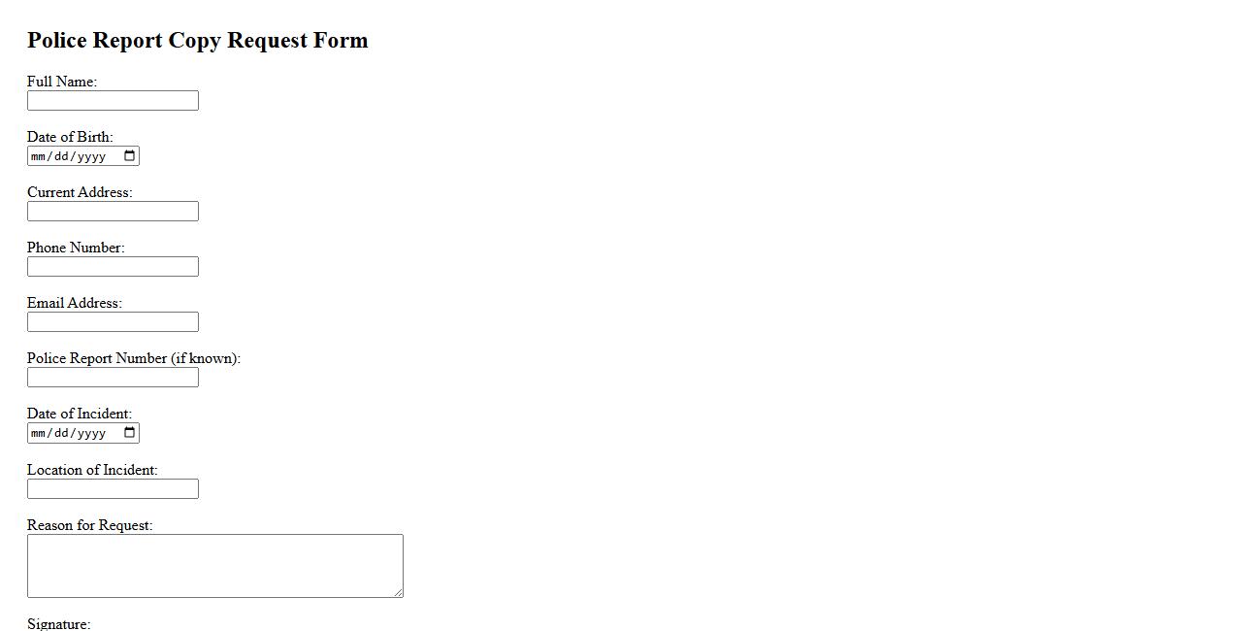Select the day segment of Date of Birth
The height and width of the screenshot is (631, 1240).
[x=61, y=156]
